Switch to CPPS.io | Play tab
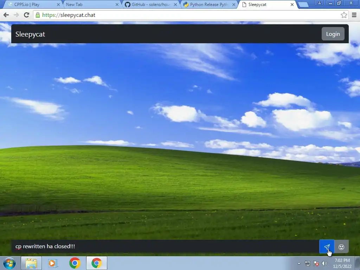This screenshot has width=360, height=270. click(x=32, y=4)
